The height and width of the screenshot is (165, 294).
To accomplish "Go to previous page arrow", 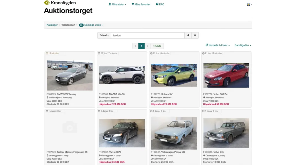I will point(136,46).
